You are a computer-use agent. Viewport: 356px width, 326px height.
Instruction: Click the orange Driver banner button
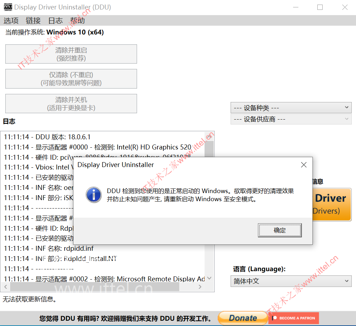pos(332,204)
